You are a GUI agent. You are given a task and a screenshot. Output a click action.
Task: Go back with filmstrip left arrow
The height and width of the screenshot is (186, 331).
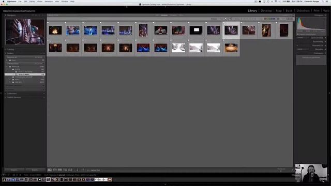(17, 175)
